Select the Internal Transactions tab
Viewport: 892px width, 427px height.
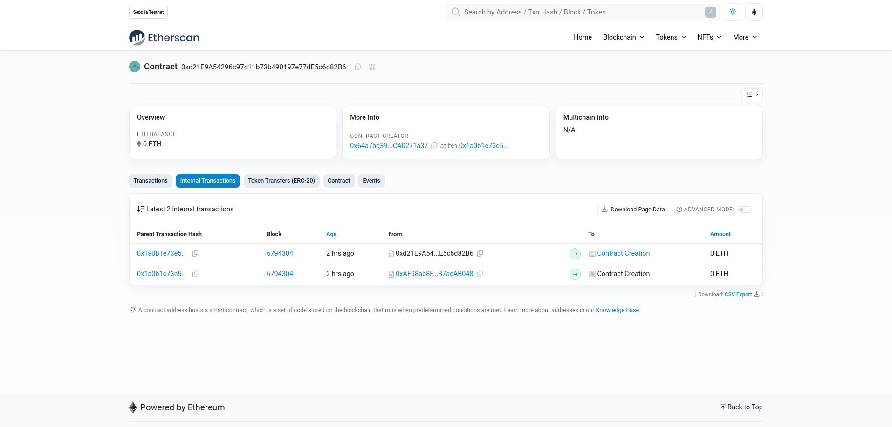tap(208, 181)
